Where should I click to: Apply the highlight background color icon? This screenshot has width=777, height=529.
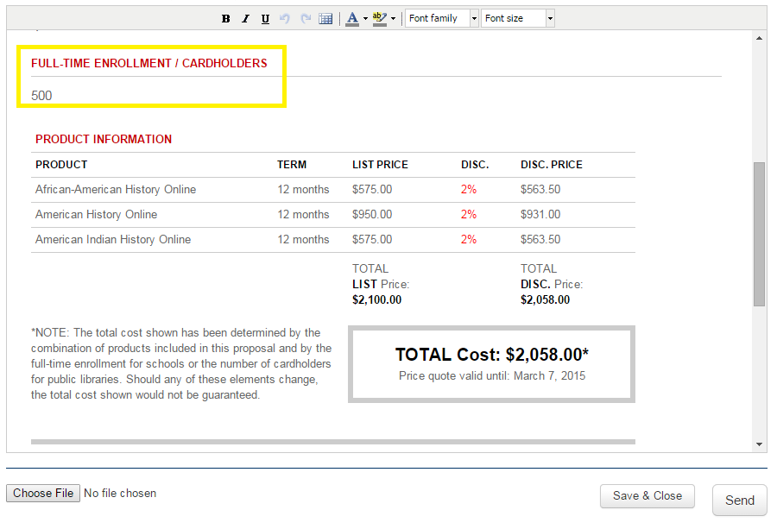pos(380,19)
